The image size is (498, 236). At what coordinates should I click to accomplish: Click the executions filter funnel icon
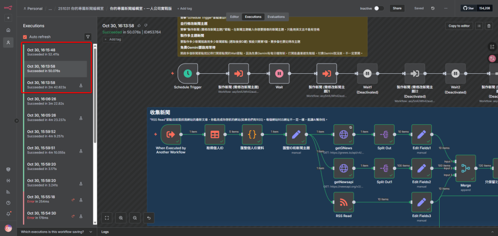pos(88,37)
